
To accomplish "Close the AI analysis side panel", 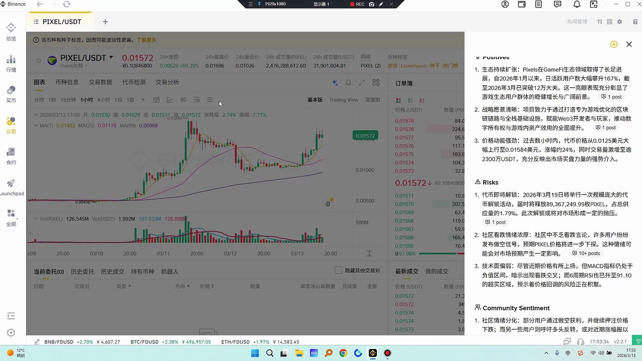I will (629, 45).
